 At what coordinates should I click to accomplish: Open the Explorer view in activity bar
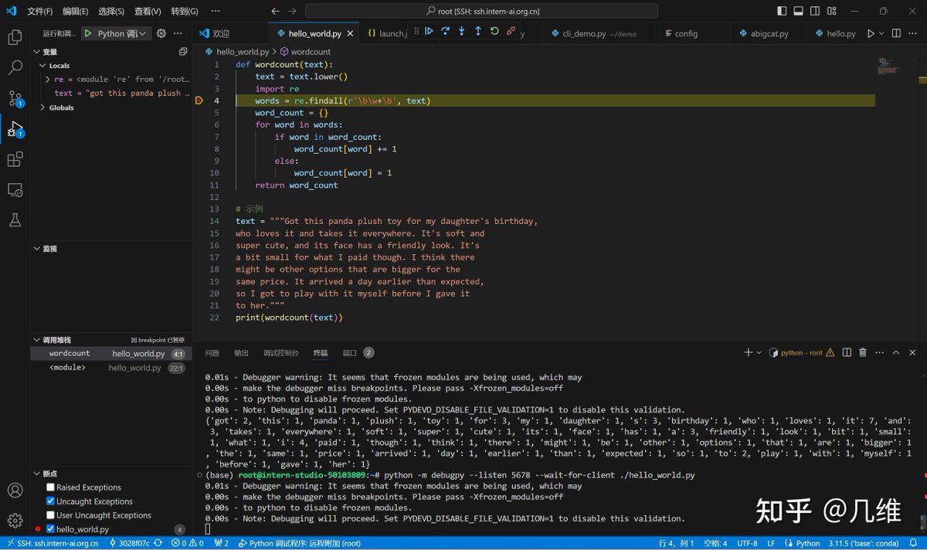pyautogui.click(x=15, y=37)
